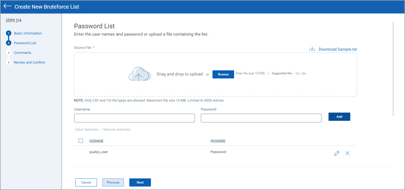Click the back arrow in header
This screenshot has width=405, height=190.
(x=8, y=6)
